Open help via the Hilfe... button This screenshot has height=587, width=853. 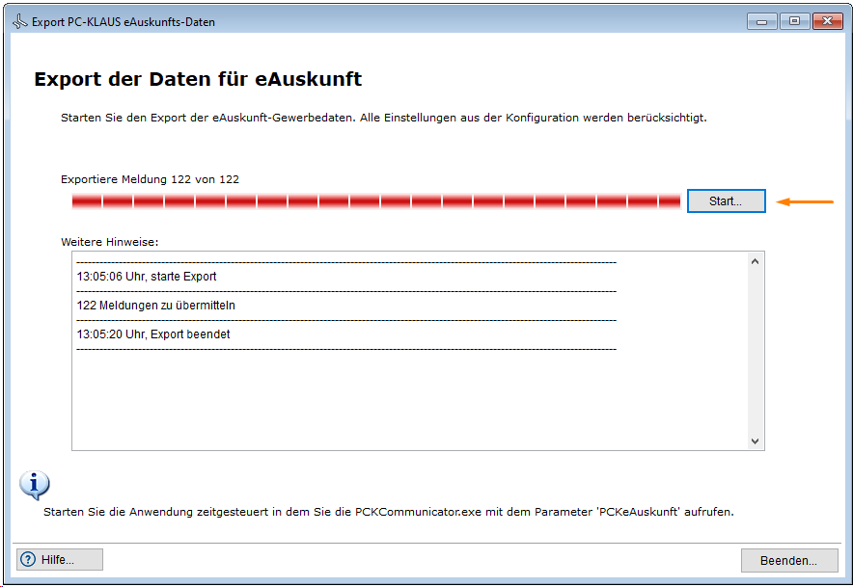60,560
